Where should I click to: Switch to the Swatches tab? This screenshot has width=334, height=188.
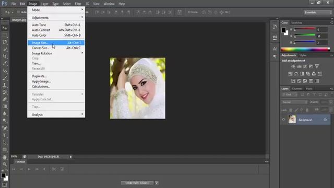[x=296, y=23]
